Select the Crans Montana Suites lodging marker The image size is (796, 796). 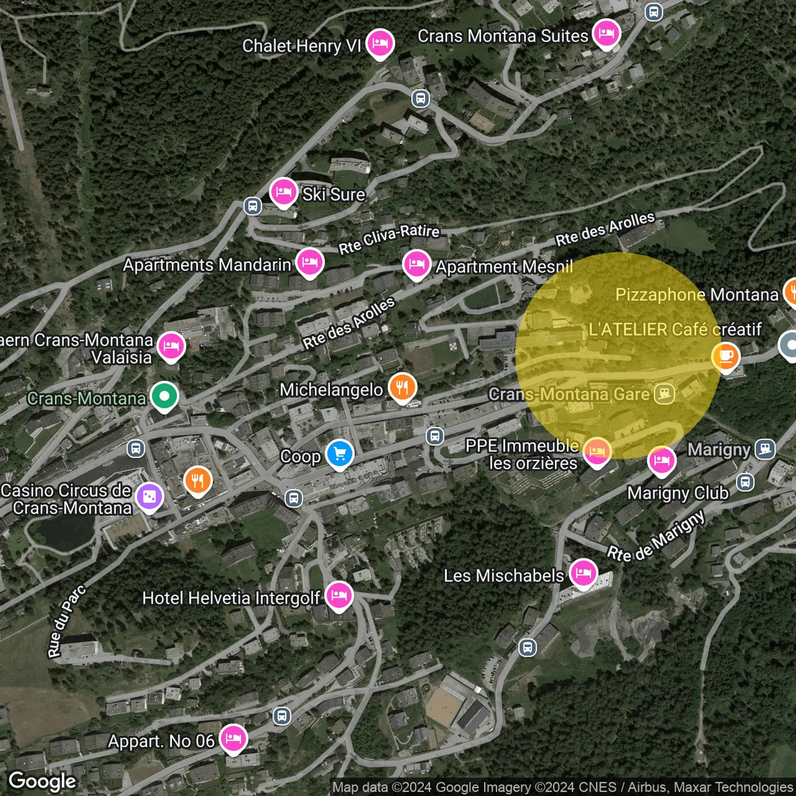point(606,34)
